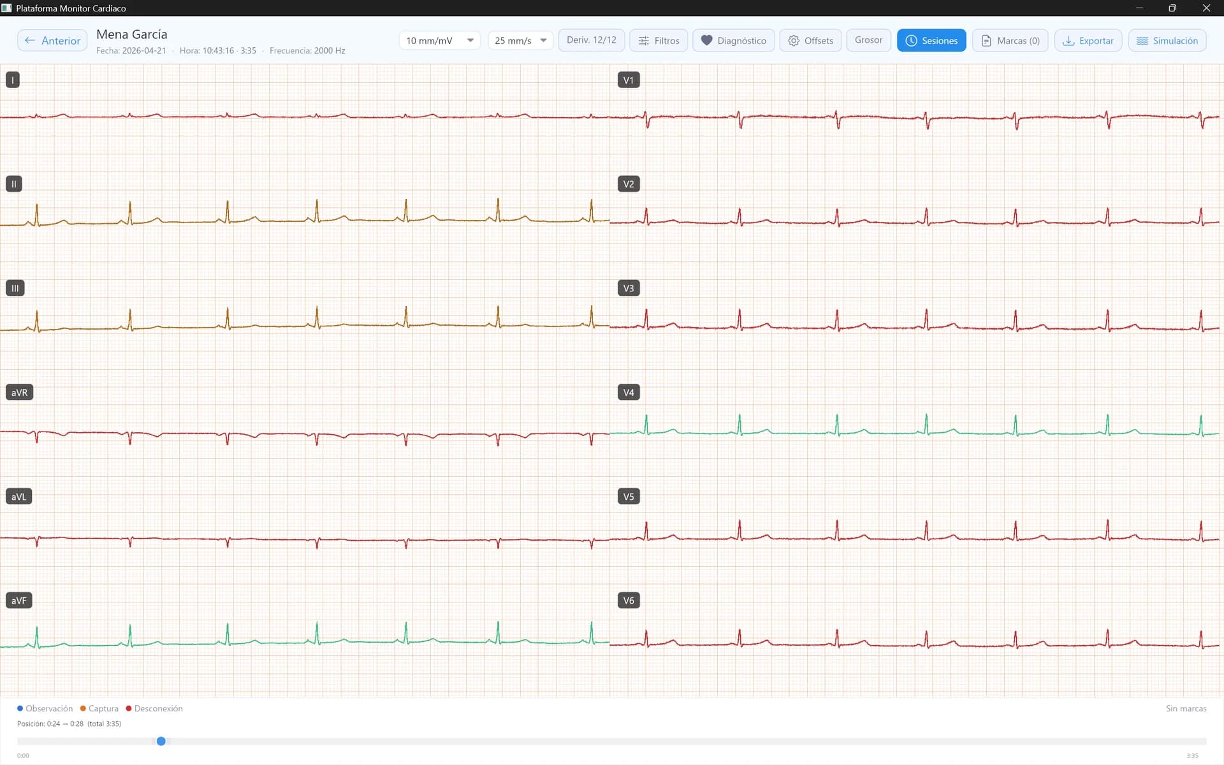The width and height of the screenshot is (1224, 765).
Task: Click the download icon on Exportar
Action: (1068, 40)
